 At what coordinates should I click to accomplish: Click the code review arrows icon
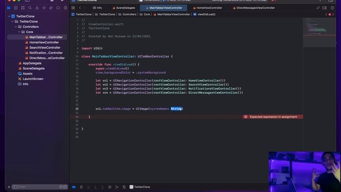[318, 8]
